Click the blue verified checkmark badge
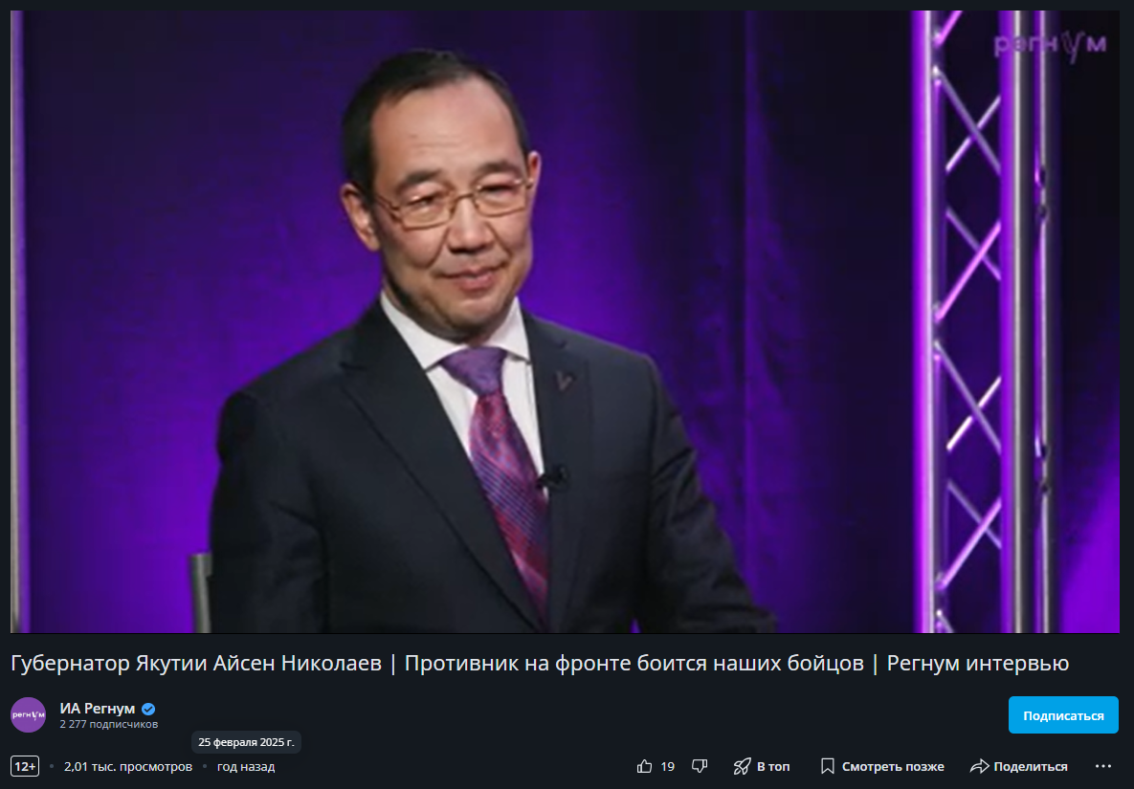Screen dimensions: 1134x789 coord(148,709)
